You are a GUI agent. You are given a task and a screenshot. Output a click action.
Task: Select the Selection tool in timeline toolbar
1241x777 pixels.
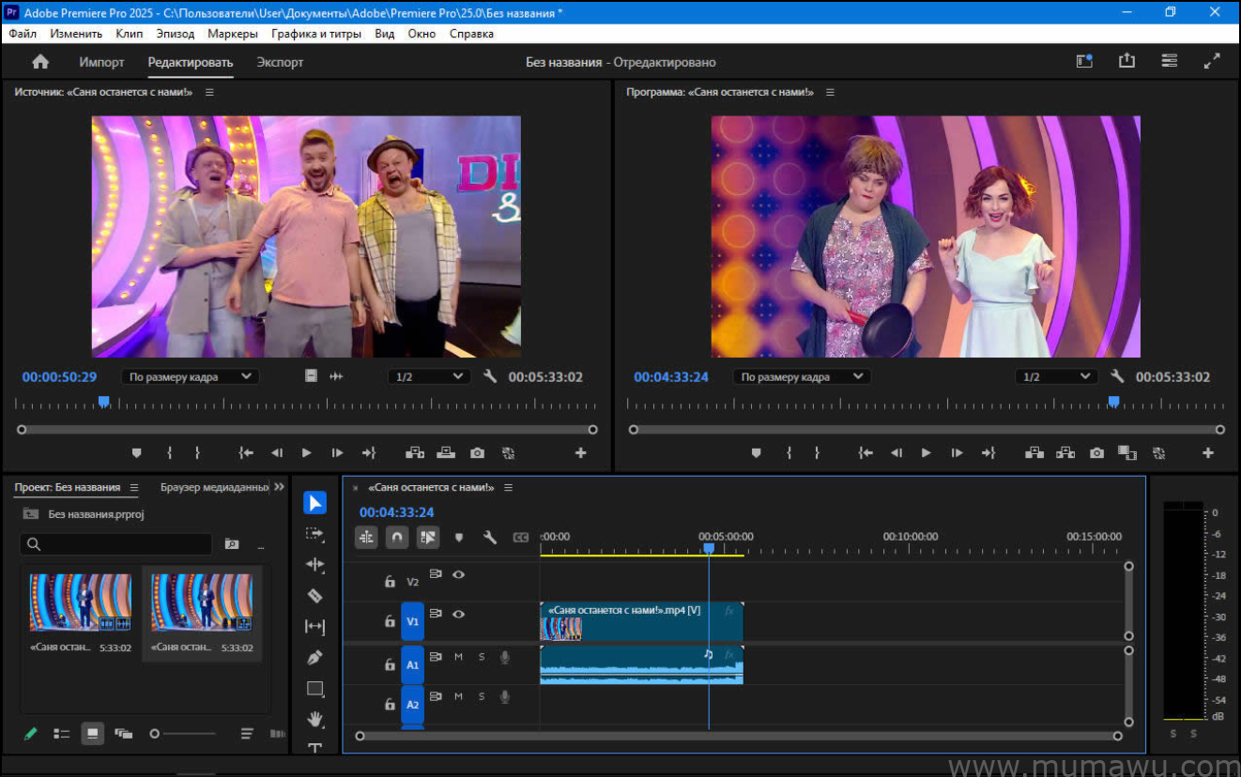click(314, 502)
